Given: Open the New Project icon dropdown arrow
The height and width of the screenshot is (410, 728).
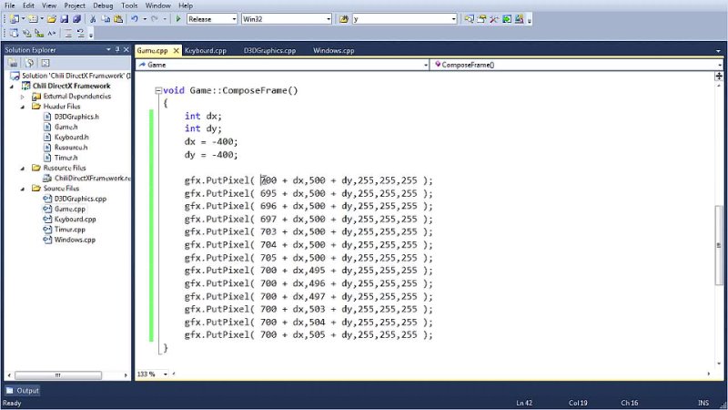Looking at the screenshot, I should pyautogui.click(x=23, y=19).
